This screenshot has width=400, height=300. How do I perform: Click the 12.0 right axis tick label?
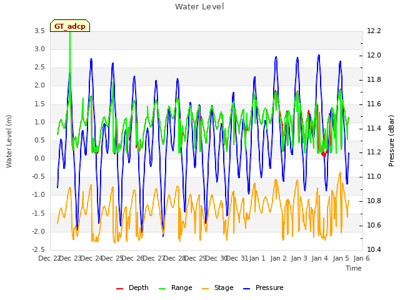pyautogui.click(x=374, y=55)
